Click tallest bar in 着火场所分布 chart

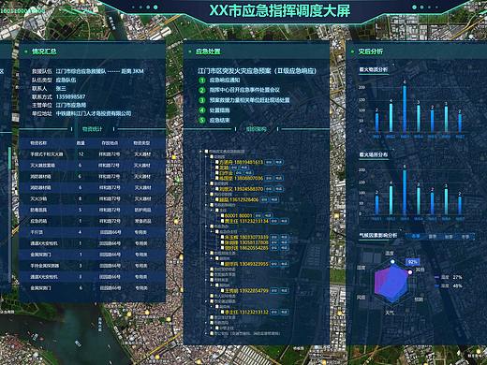click(x=405, y=192)
